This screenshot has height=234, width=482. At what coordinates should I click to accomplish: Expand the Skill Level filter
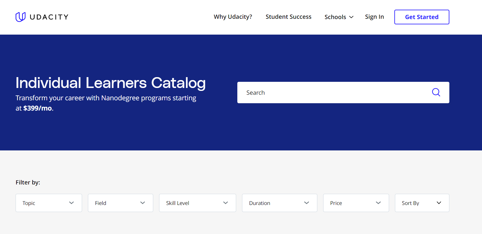click(198, 203)
